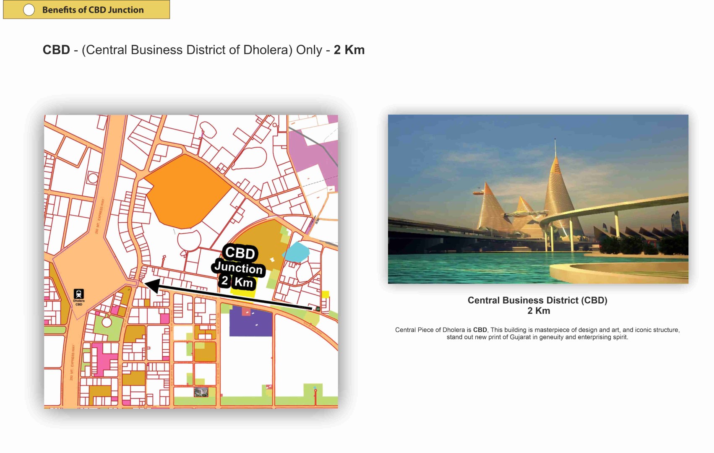
Task: Click the red pin marker in the bottom-right green strip
Action: pos(315,391)
